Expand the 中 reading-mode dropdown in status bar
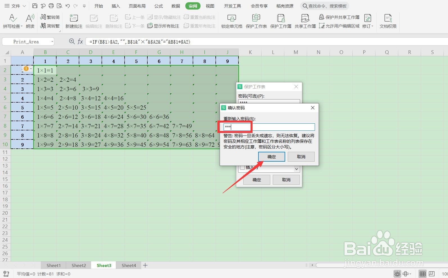The image size is (448, 278). pos(410,274)
